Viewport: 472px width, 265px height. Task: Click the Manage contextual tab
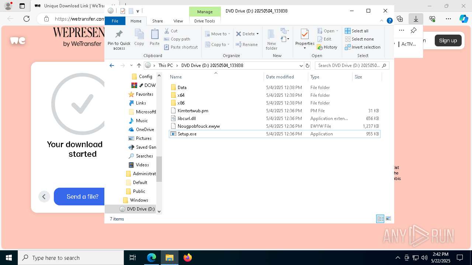click(205, 12)
